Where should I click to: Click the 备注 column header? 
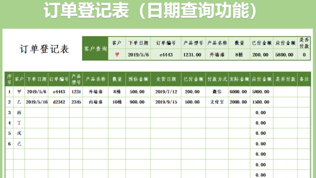tap(304, 79)
